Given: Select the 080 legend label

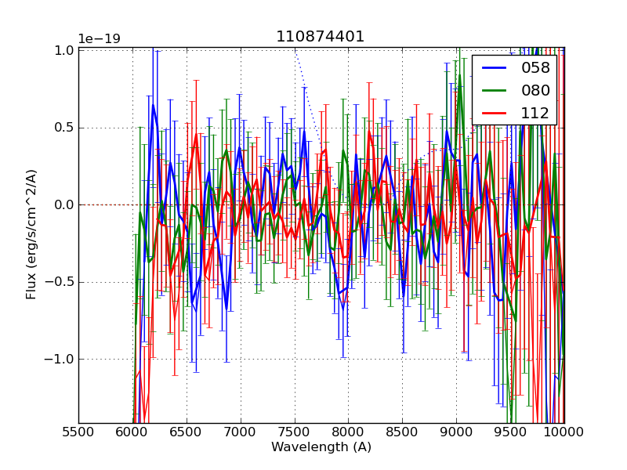Looking at the screenshot, I should coord(535,90).
